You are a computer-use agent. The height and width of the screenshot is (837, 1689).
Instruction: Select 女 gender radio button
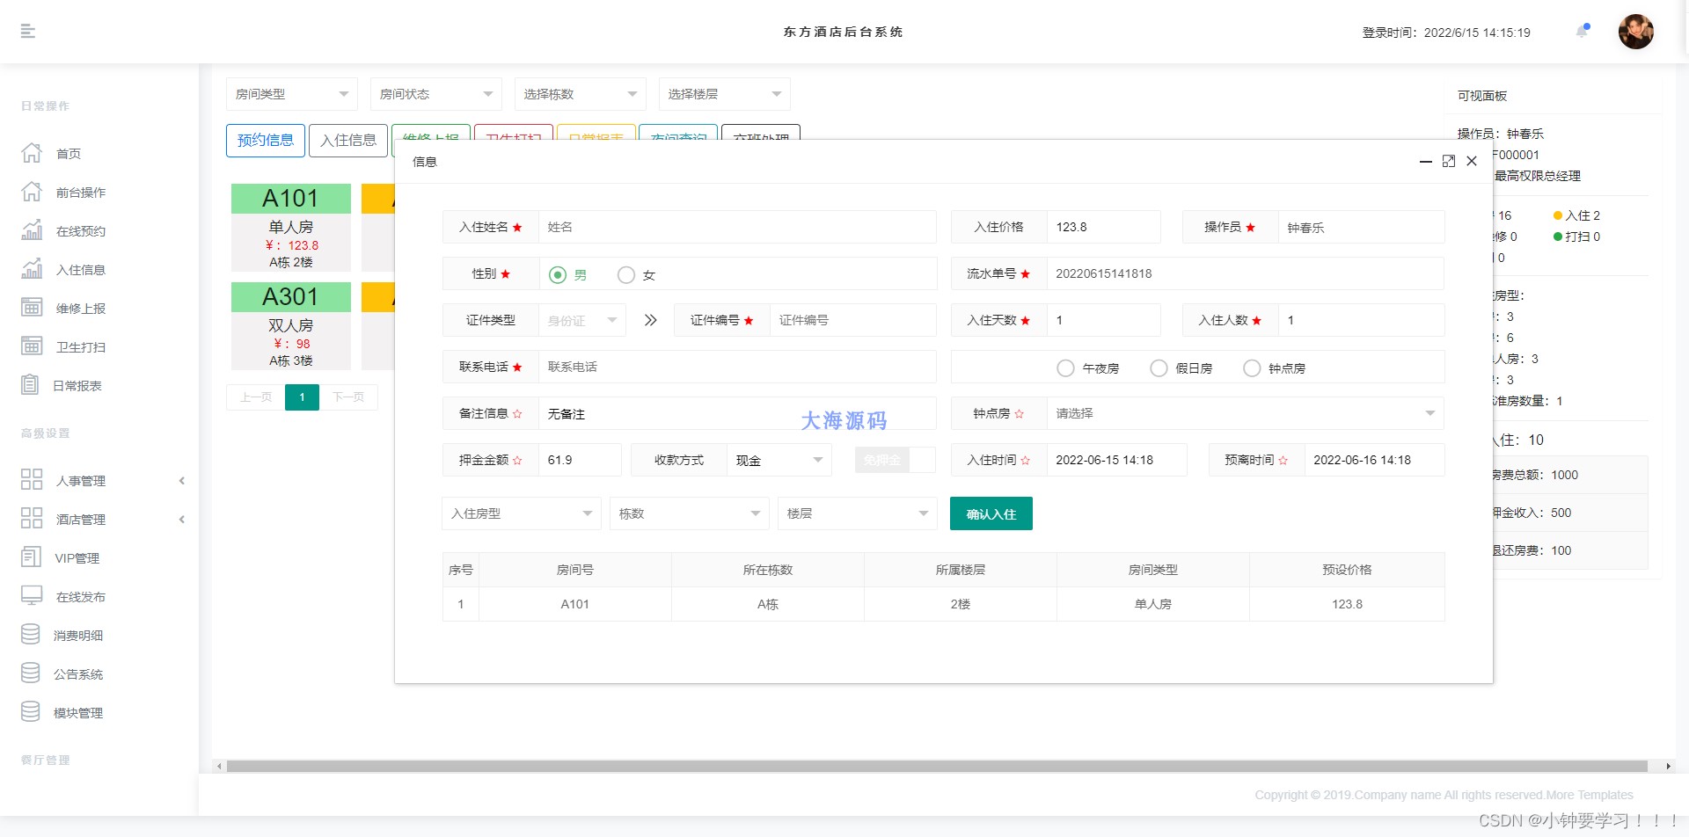click(x=626, y=275)
